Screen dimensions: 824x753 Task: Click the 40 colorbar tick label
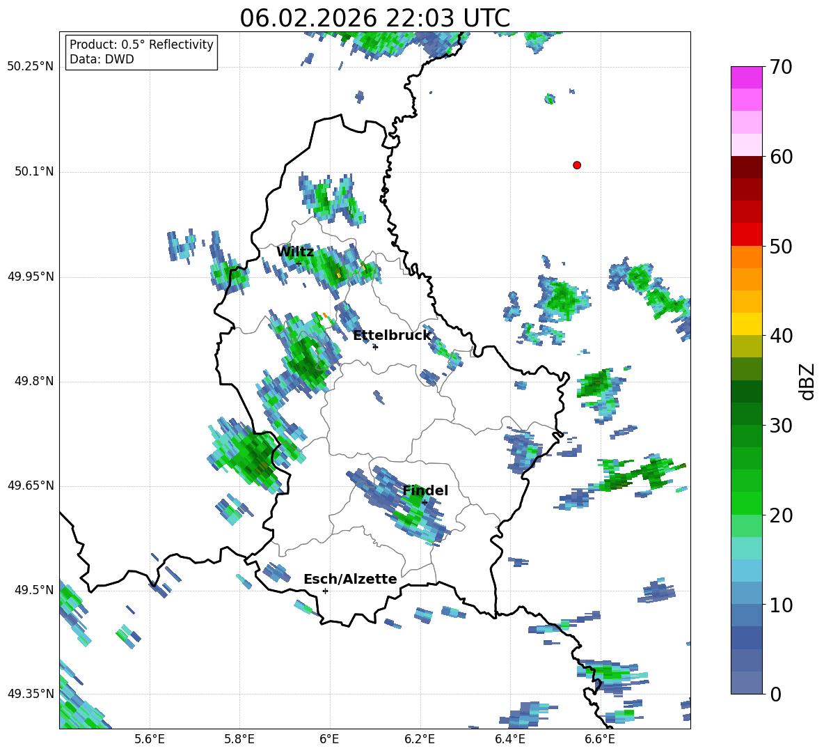pos(781,336)
